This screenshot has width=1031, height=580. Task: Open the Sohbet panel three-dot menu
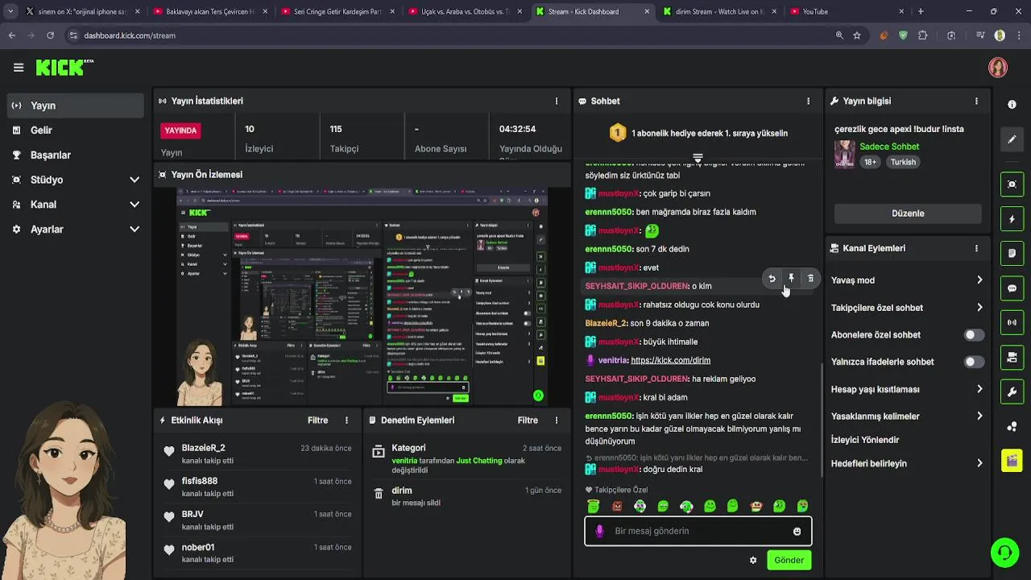click(x=808, y=101)
